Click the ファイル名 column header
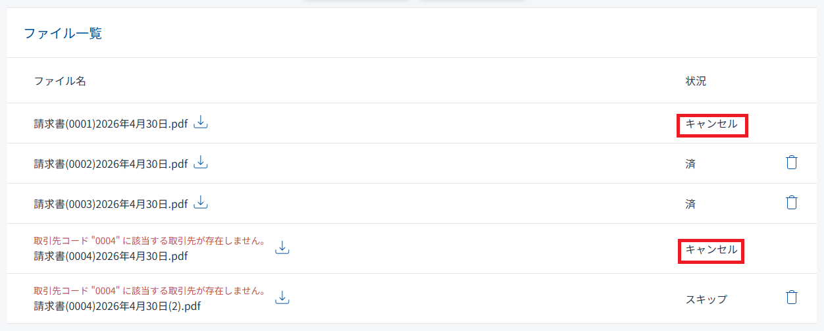Viewport: 824px width, 331px height. (60, 81)
